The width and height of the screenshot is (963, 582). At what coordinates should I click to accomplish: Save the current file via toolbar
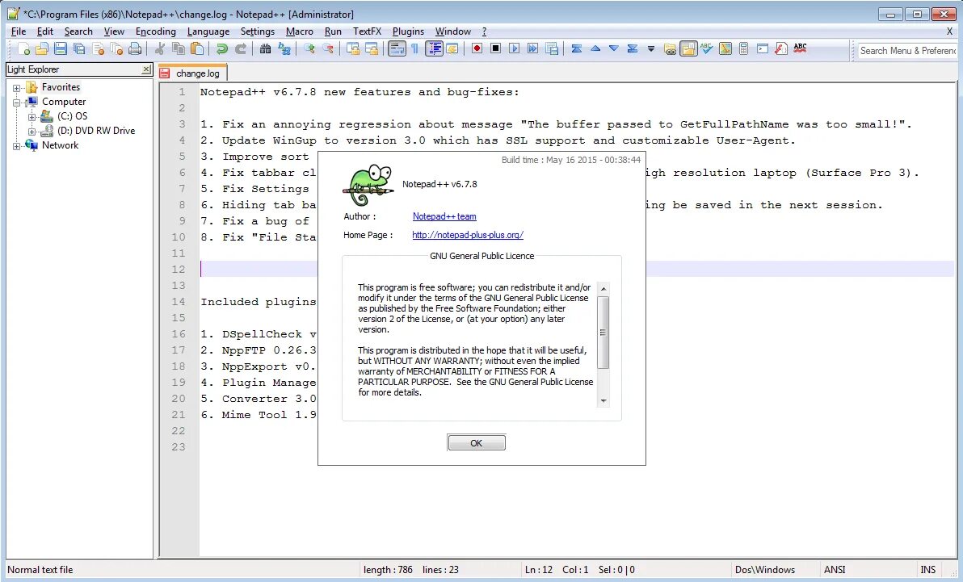pos(60,48)
